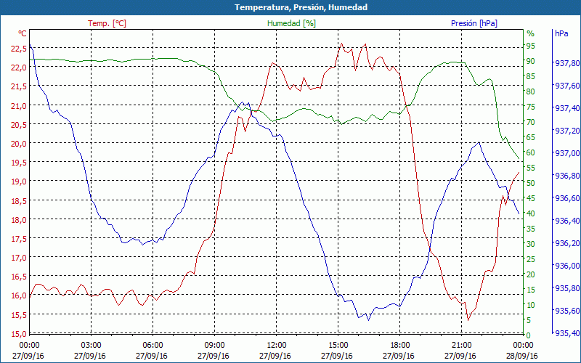Click the 22,0 value on the temperature axis
The width and height of the screenshot is (581, 363).
(x=20, y=68)
